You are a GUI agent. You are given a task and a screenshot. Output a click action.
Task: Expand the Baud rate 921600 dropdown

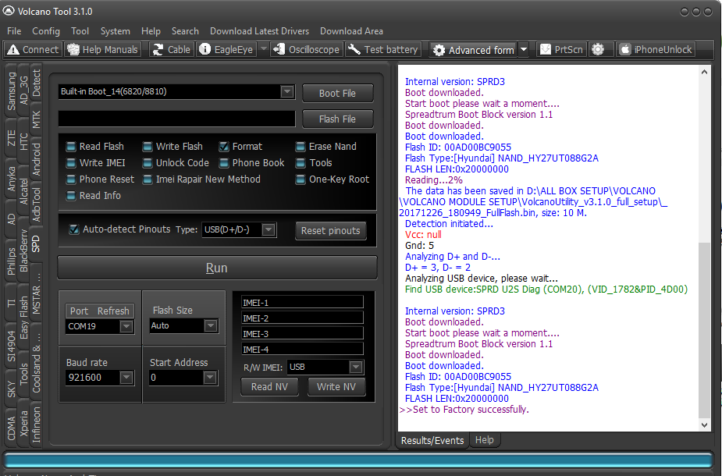(x=126, y=378)
